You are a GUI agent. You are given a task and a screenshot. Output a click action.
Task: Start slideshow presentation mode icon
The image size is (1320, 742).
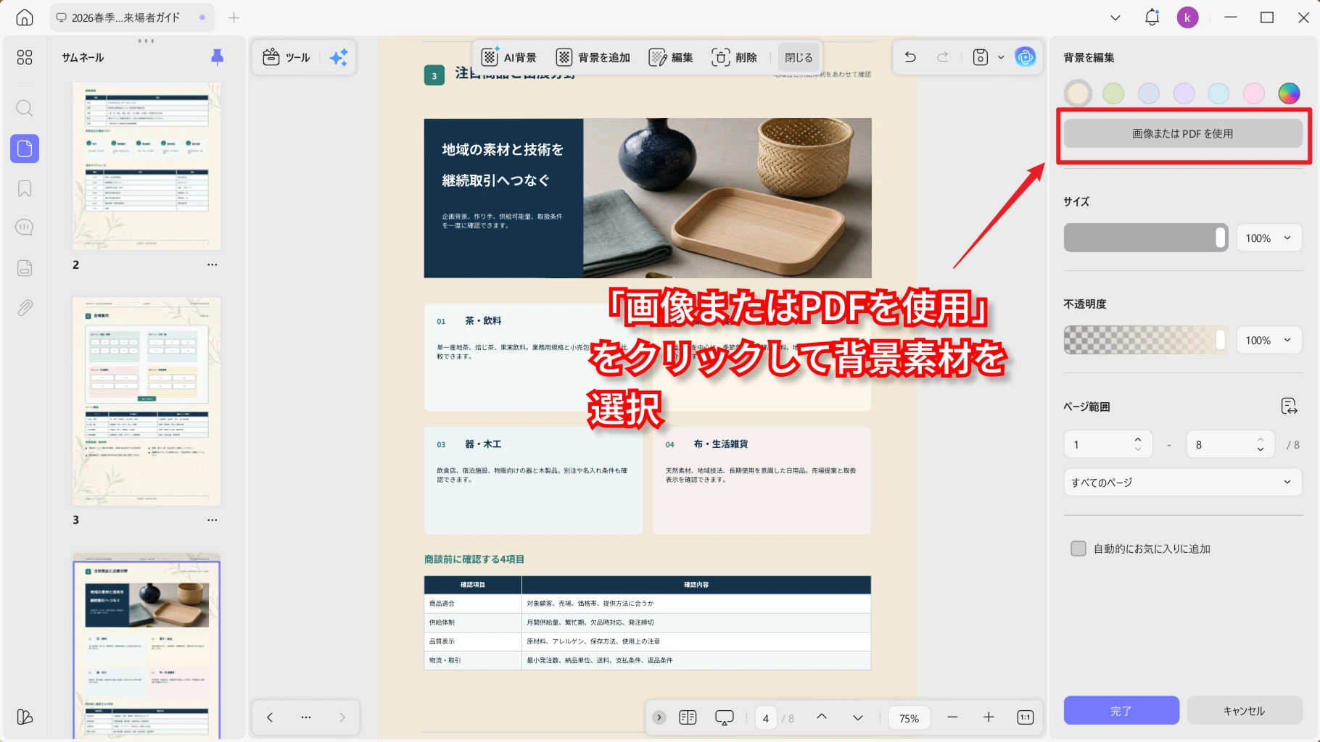(725, 717)
